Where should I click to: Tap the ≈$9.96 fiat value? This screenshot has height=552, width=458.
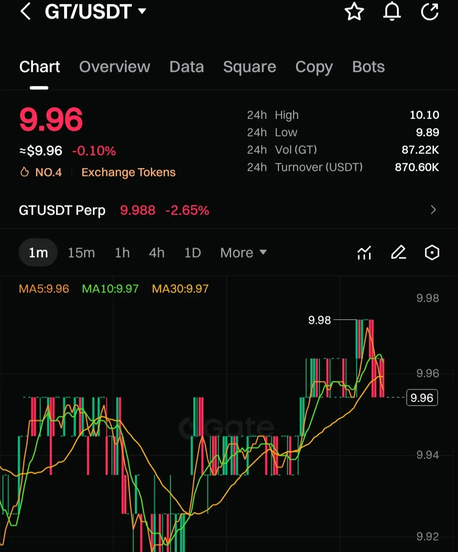[x=41, y=151]
